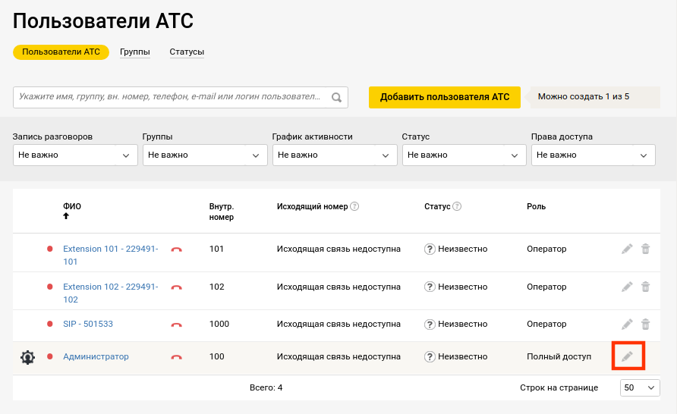Image resolution: width=677 pixels, height=414 pixels.
Task: Click the question status icon for SIP - 501533
Action: click(430, 324)
